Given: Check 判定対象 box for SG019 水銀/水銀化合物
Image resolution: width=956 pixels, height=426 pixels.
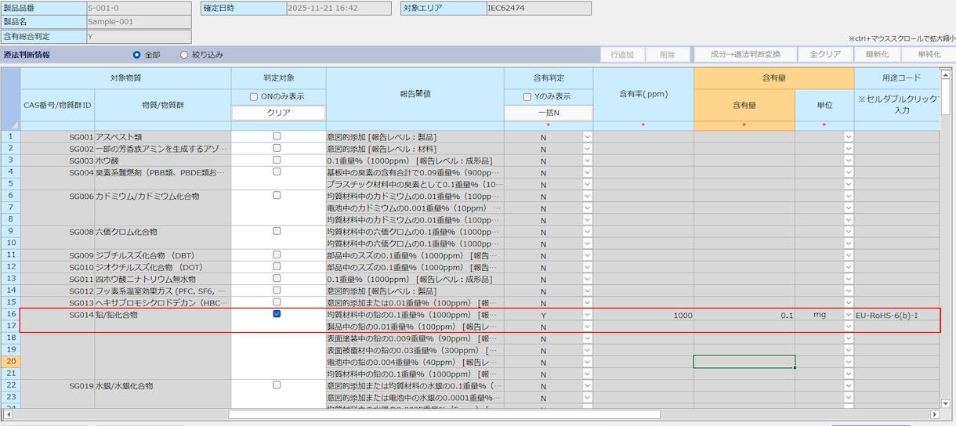Looking at the screenshot, I should tap(277, 385).
